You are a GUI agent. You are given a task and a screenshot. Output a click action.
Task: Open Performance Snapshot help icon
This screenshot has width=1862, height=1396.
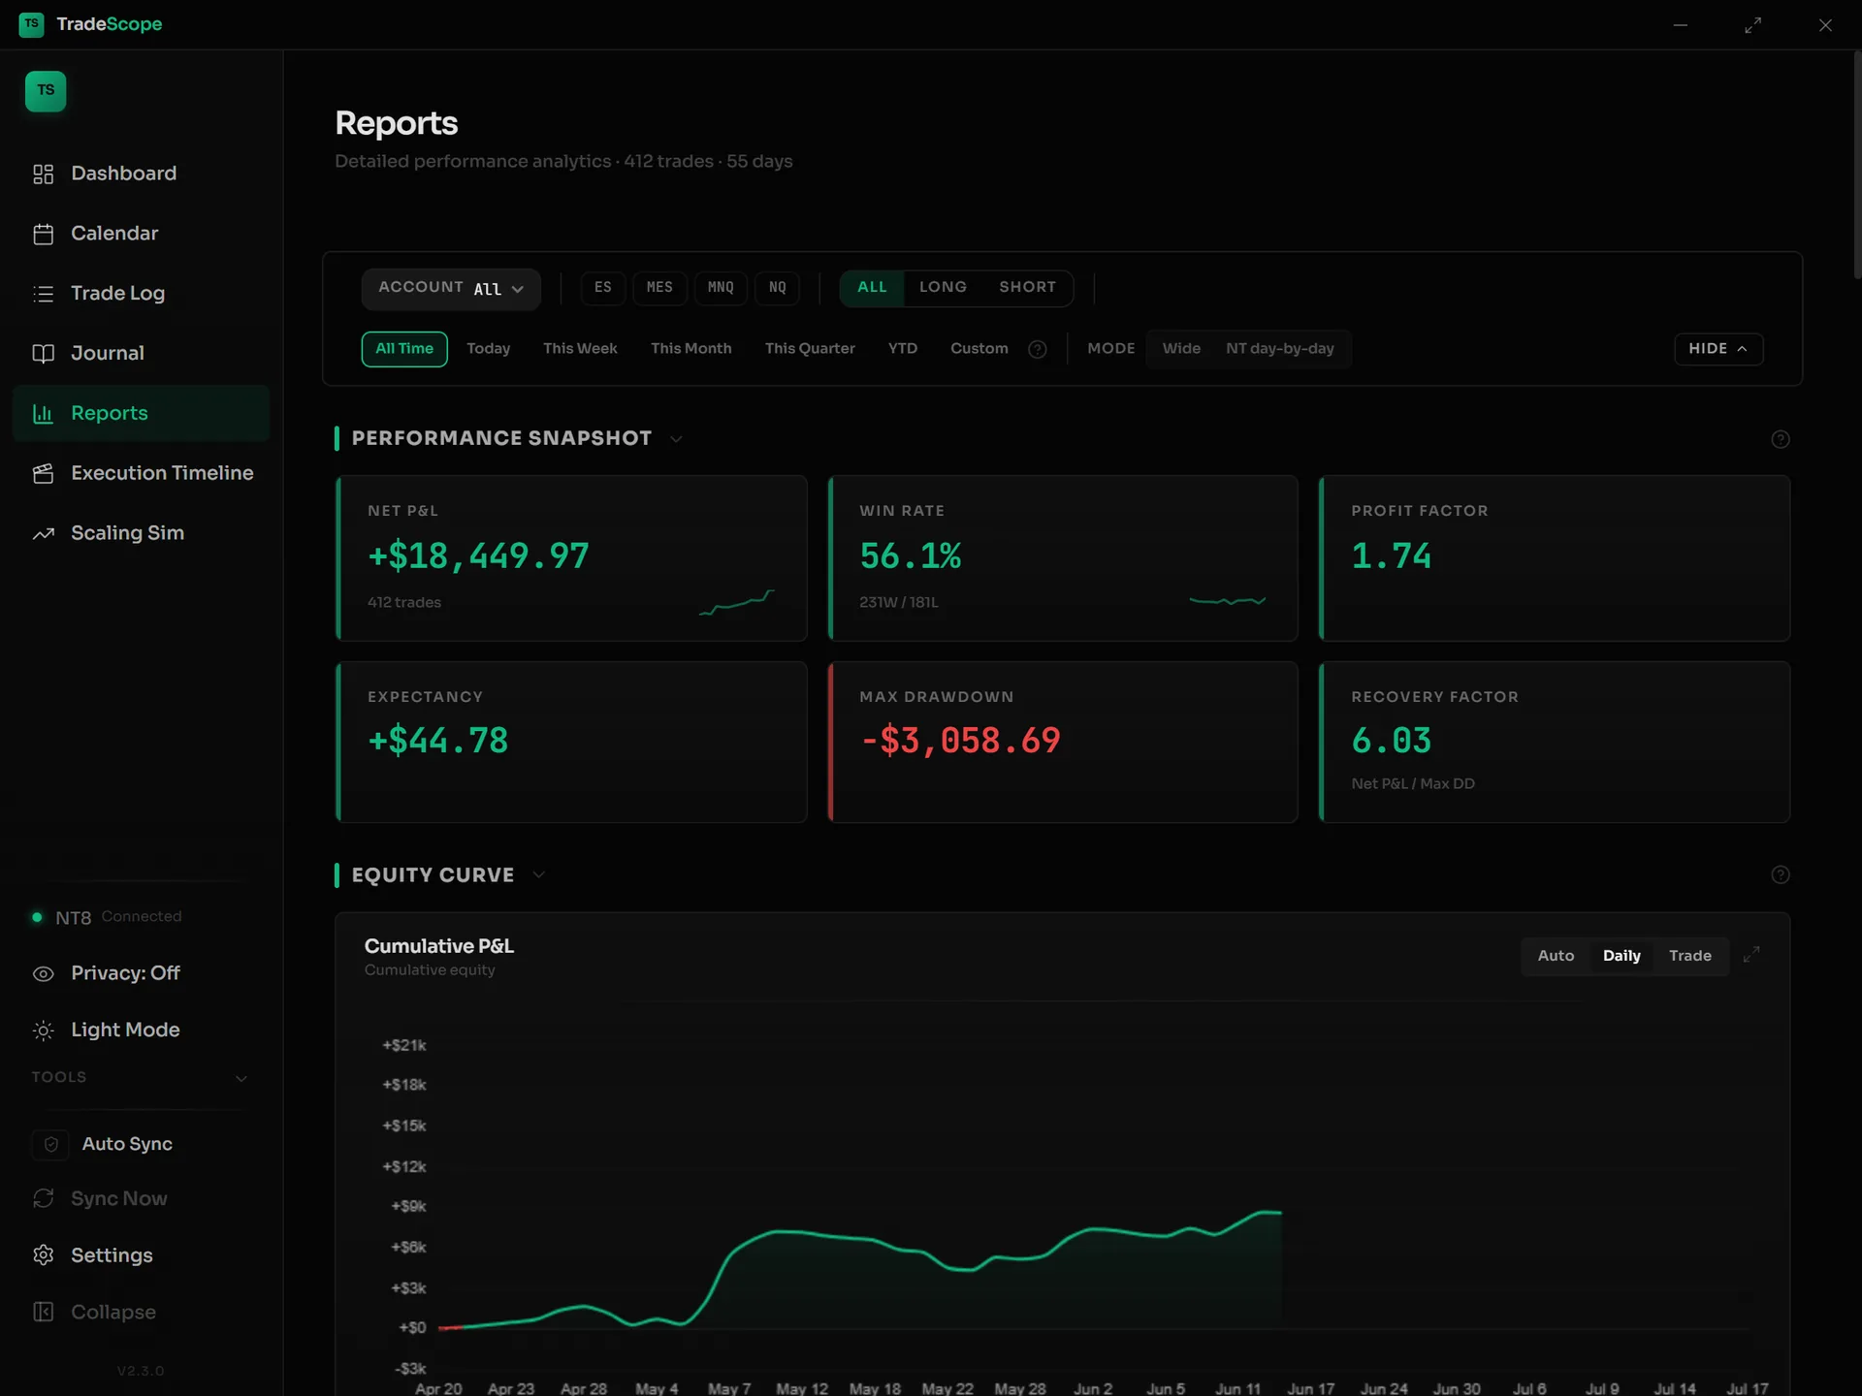(1780, 439)
